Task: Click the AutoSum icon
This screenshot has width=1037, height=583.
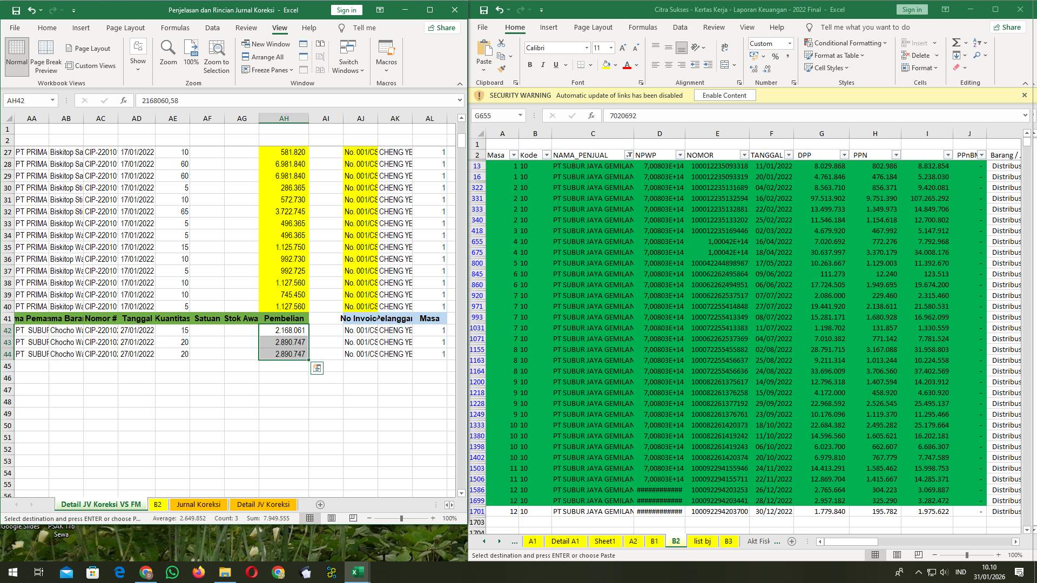Action: (x=955, y=42)
